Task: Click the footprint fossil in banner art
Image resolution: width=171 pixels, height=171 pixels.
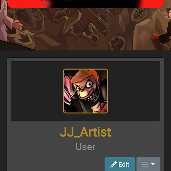Action: [25, 38]
